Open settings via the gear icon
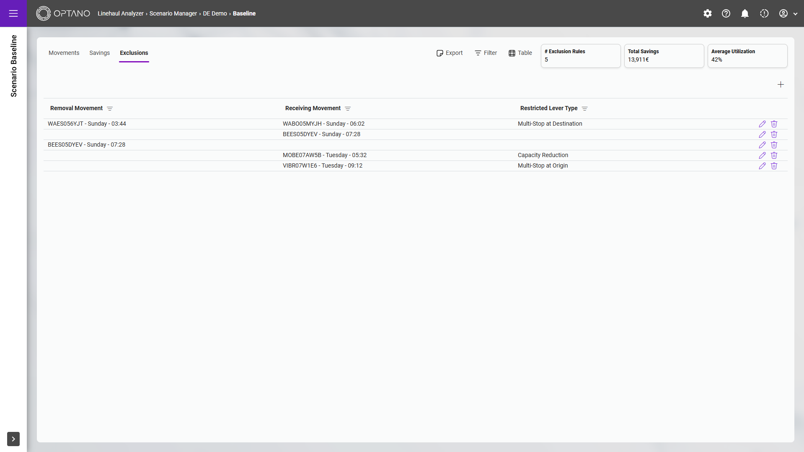The height and width of the screenshot is (452, 804). coord(707,13)
